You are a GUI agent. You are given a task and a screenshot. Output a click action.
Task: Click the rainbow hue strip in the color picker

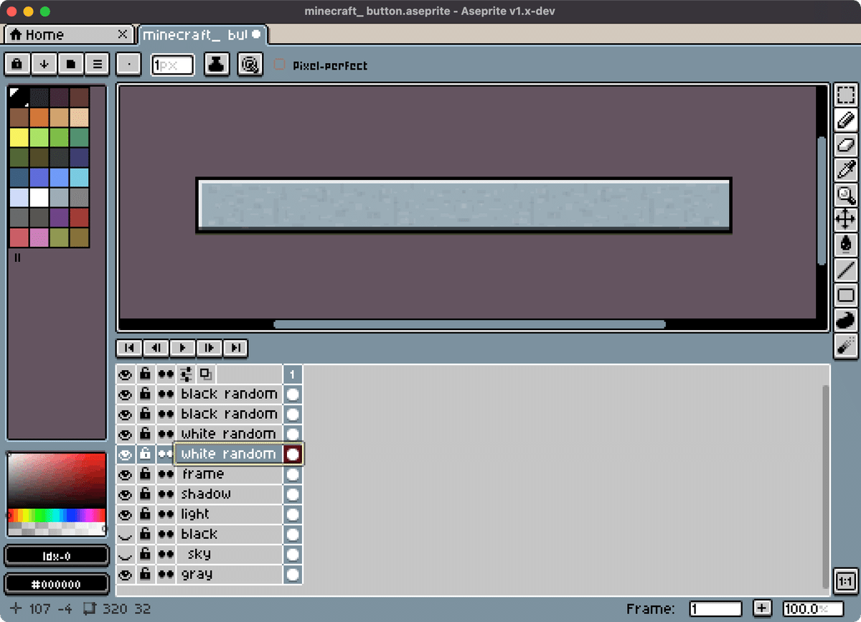[x=57, y=515]
